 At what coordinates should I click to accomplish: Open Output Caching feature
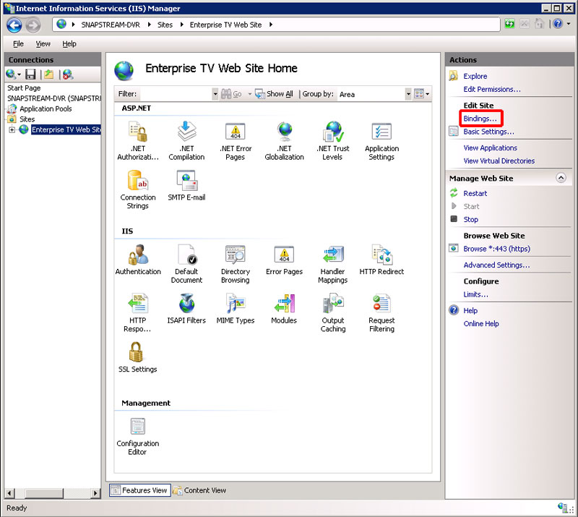(x=332, y=312)
